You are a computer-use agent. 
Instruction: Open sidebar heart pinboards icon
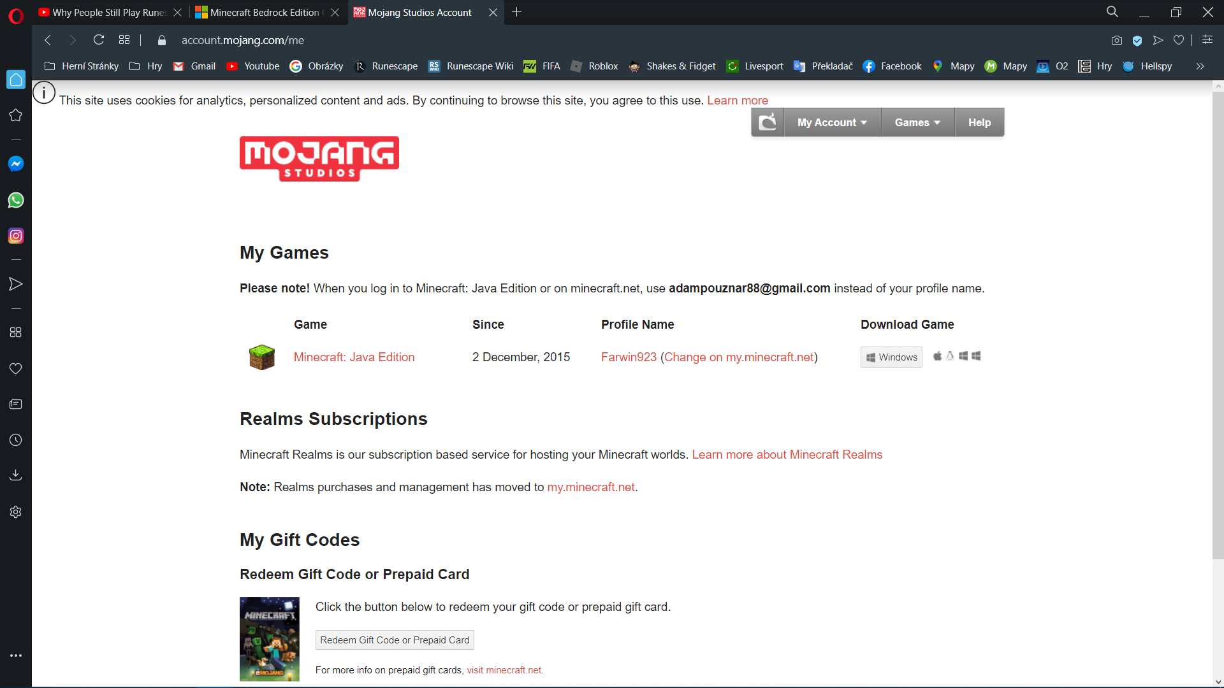click(16, 369)
